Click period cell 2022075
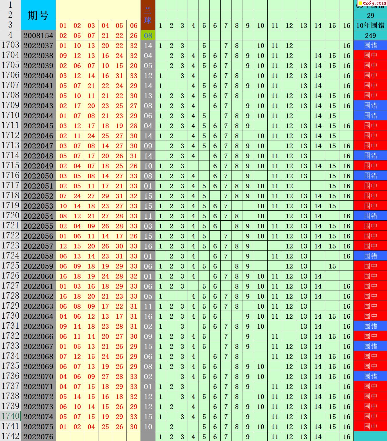 tap(38, 426)
